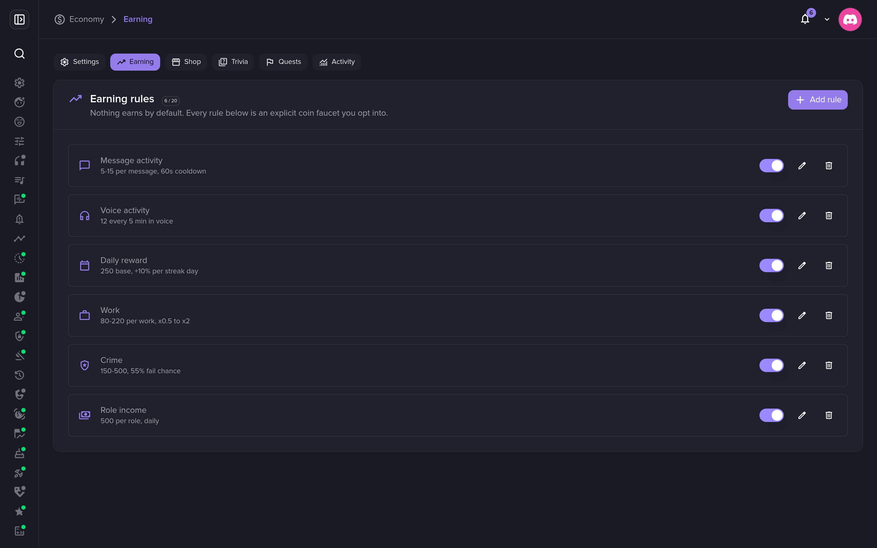Delete the Role income rule
Viewport: 877px width, 548px height.
[x=829, y=415]
